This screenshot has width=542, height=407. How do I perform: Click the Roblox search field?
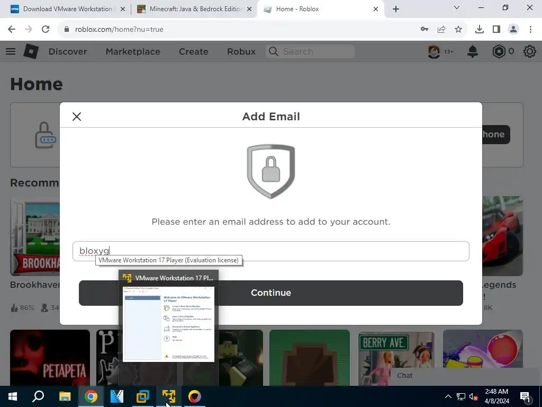310,51
